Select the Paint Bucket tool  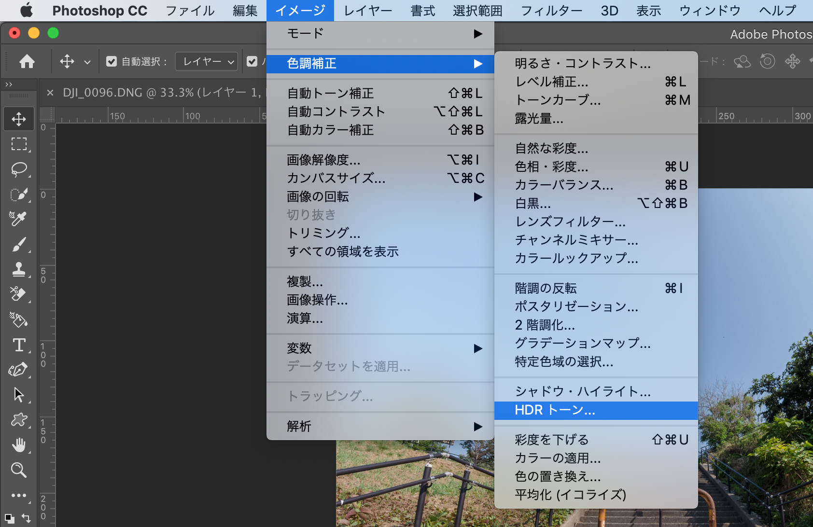pyautogui.click(x=19, y=319)
